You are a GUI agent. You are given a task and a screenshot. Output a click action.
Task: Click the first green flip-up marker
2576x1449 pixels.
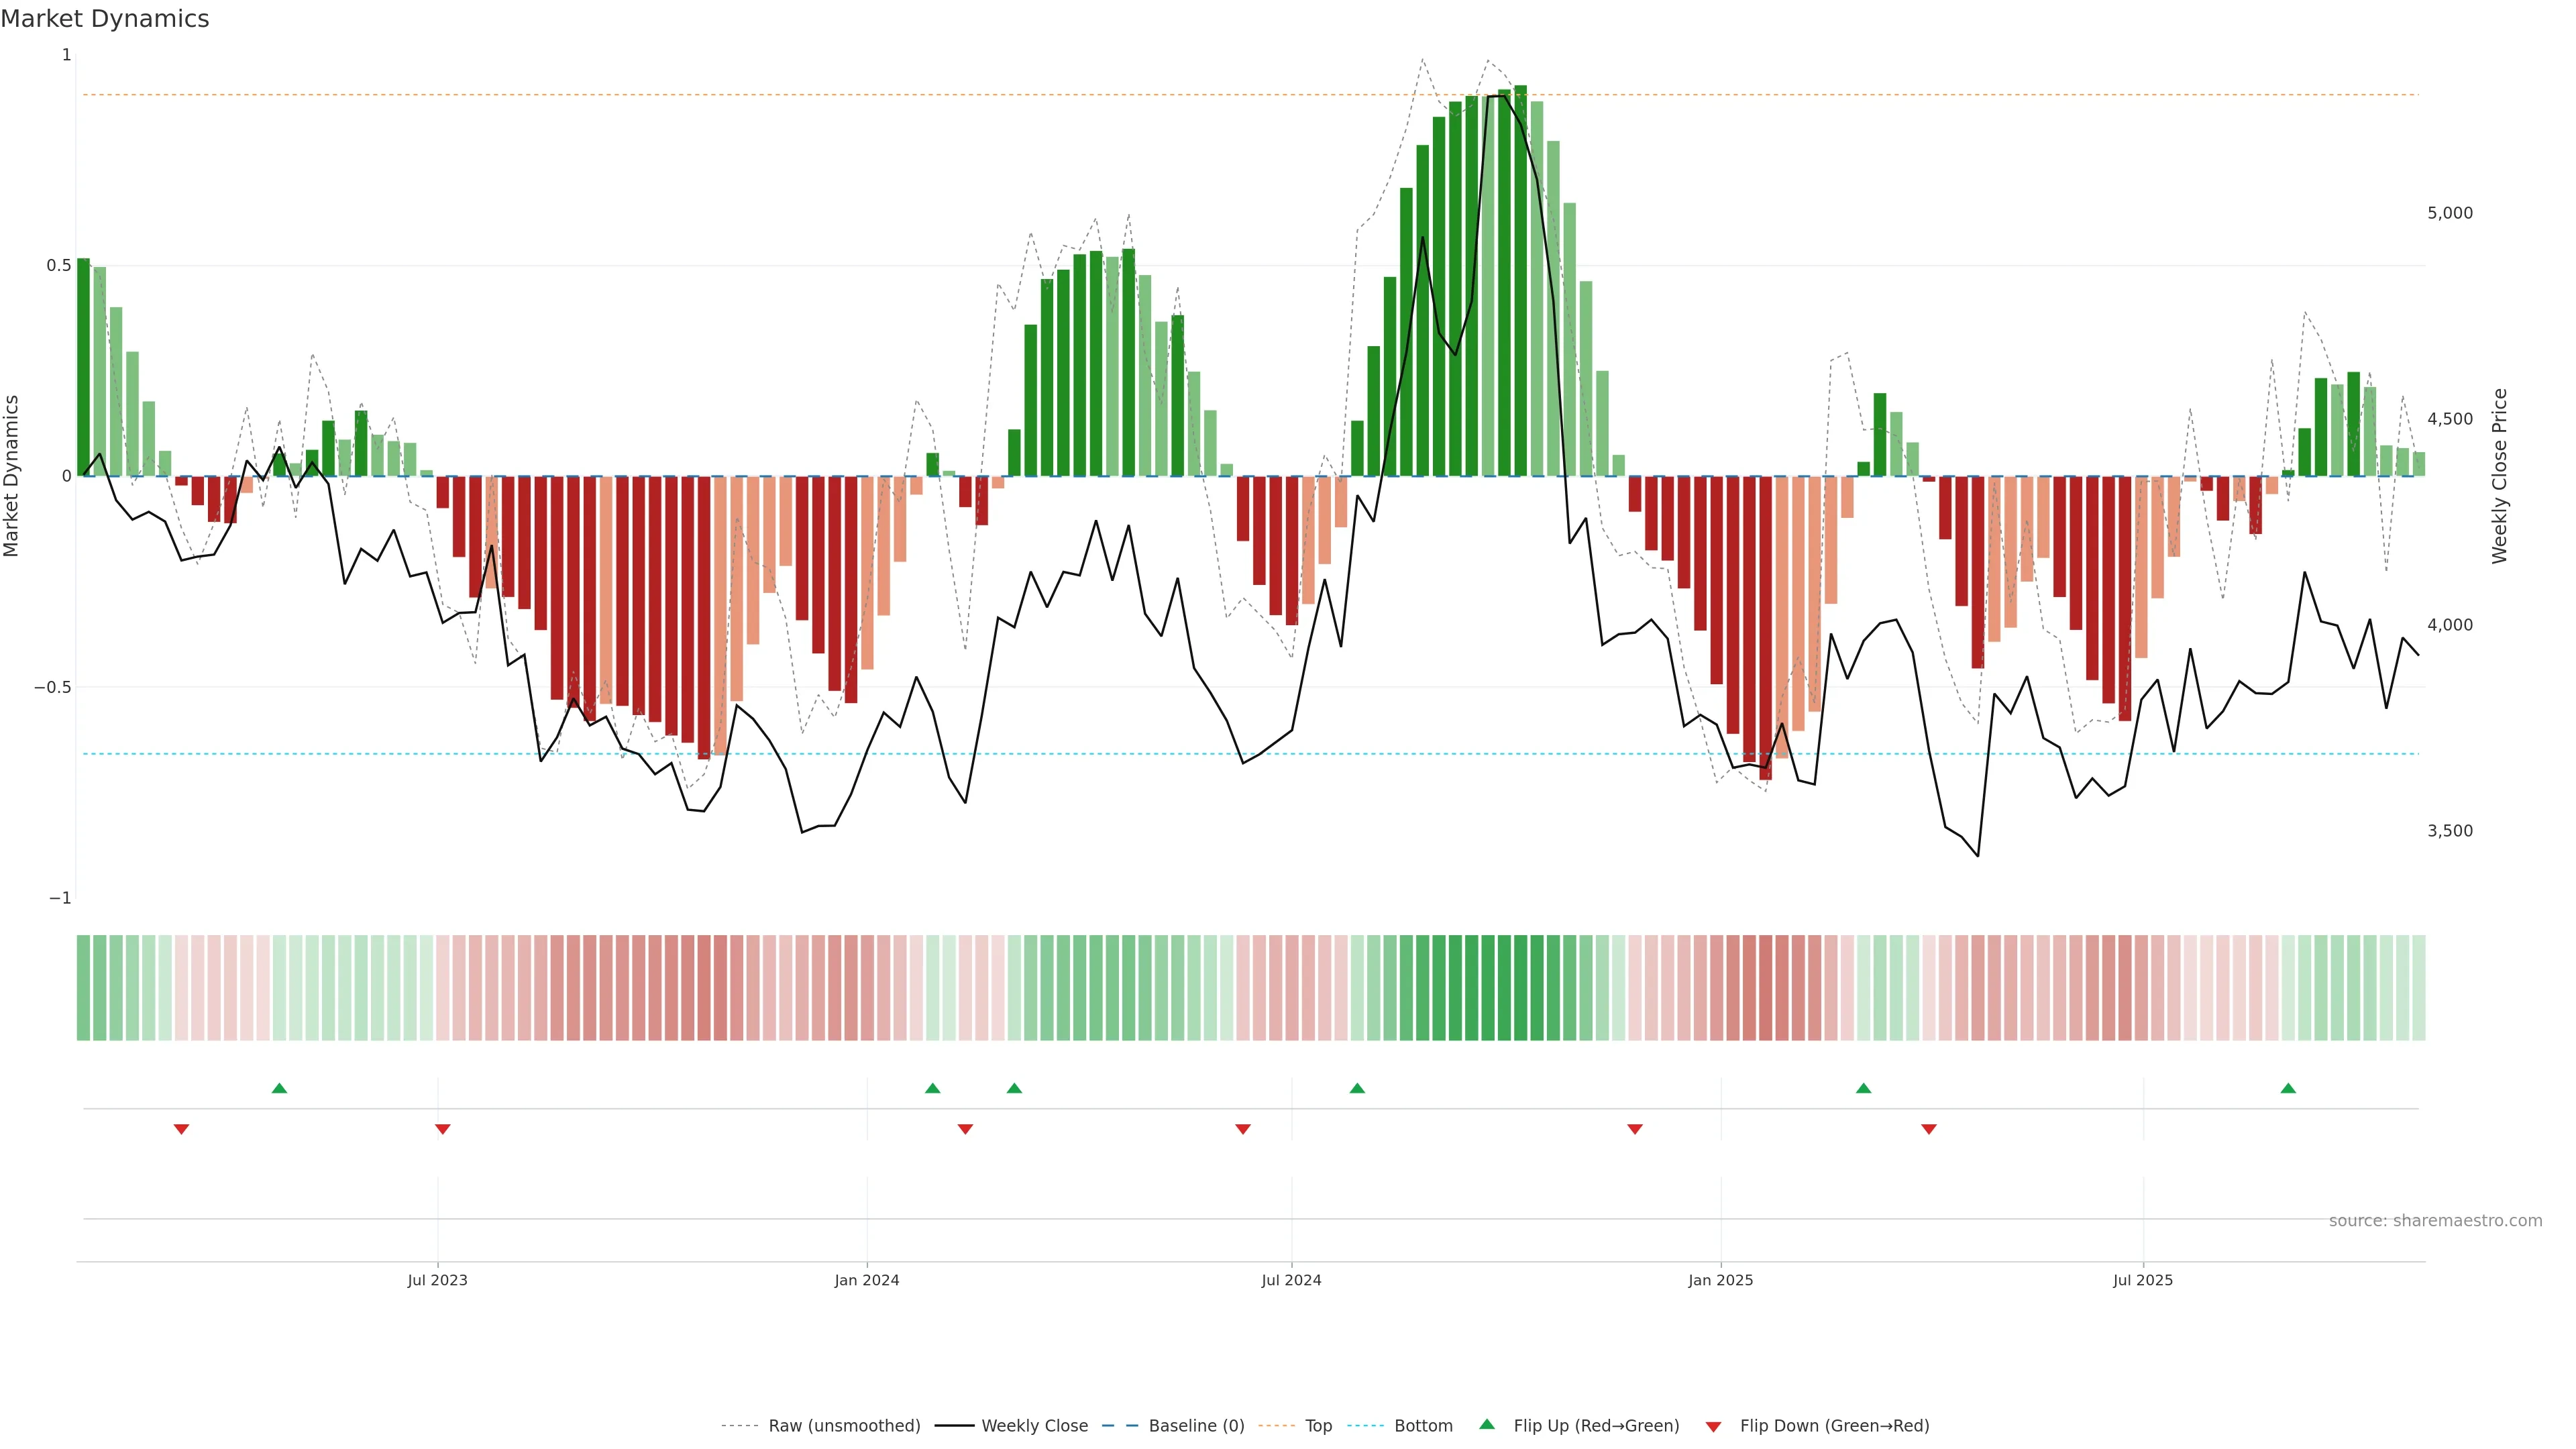coord(279,1088)
